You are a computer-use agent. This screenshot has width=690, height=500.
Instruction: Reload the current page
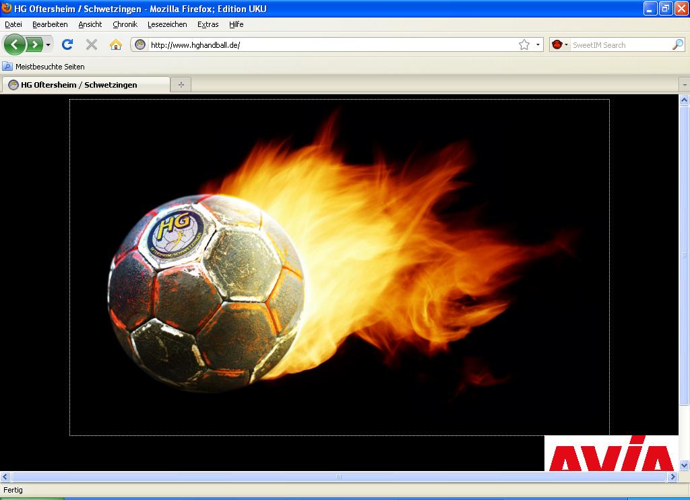coord(67,44)
